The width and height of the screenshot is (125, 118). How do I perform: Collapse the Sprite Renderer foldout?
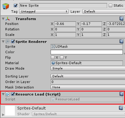click(x=3, y=42)
